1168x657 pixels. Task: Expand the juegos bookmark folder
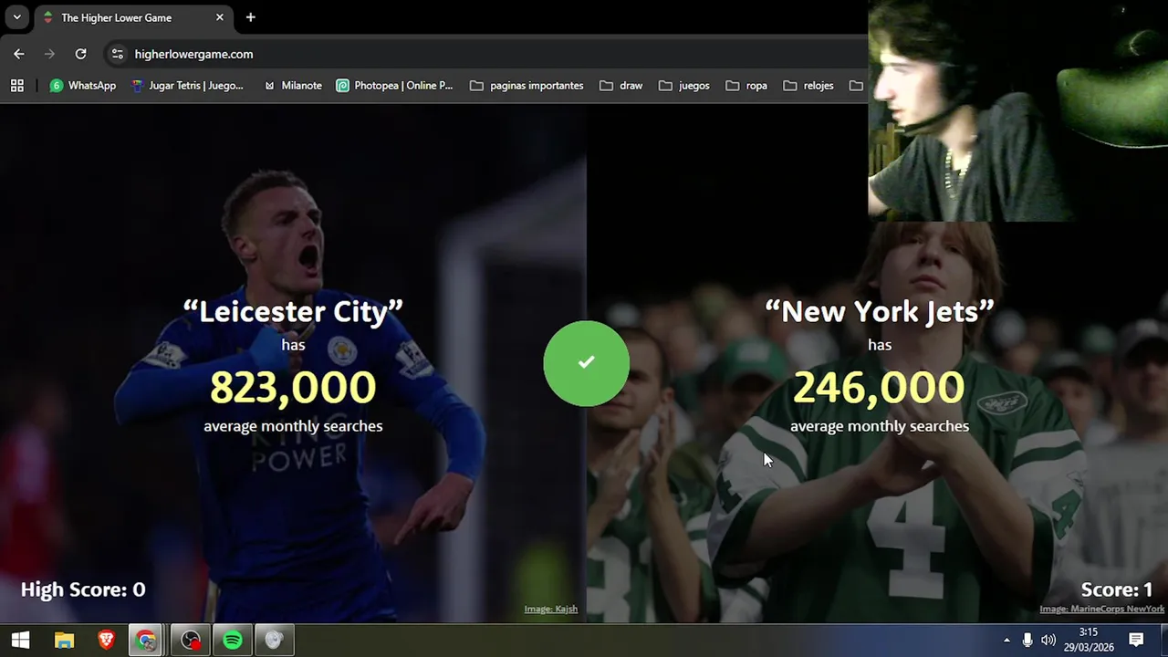pyautogui.click(x=684, y=86)
